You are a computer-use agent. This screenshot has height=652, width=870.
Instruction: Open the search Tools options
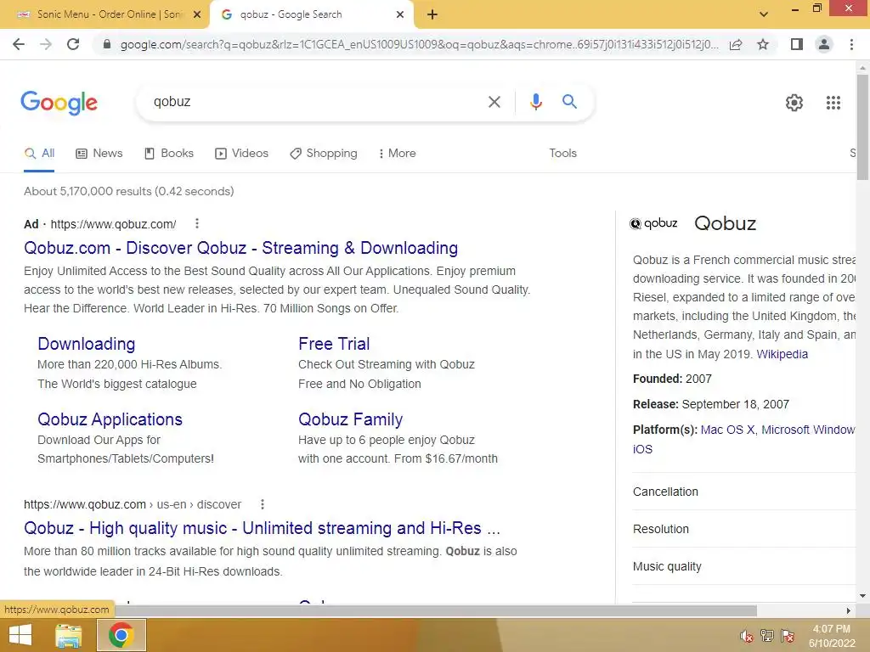562,153
